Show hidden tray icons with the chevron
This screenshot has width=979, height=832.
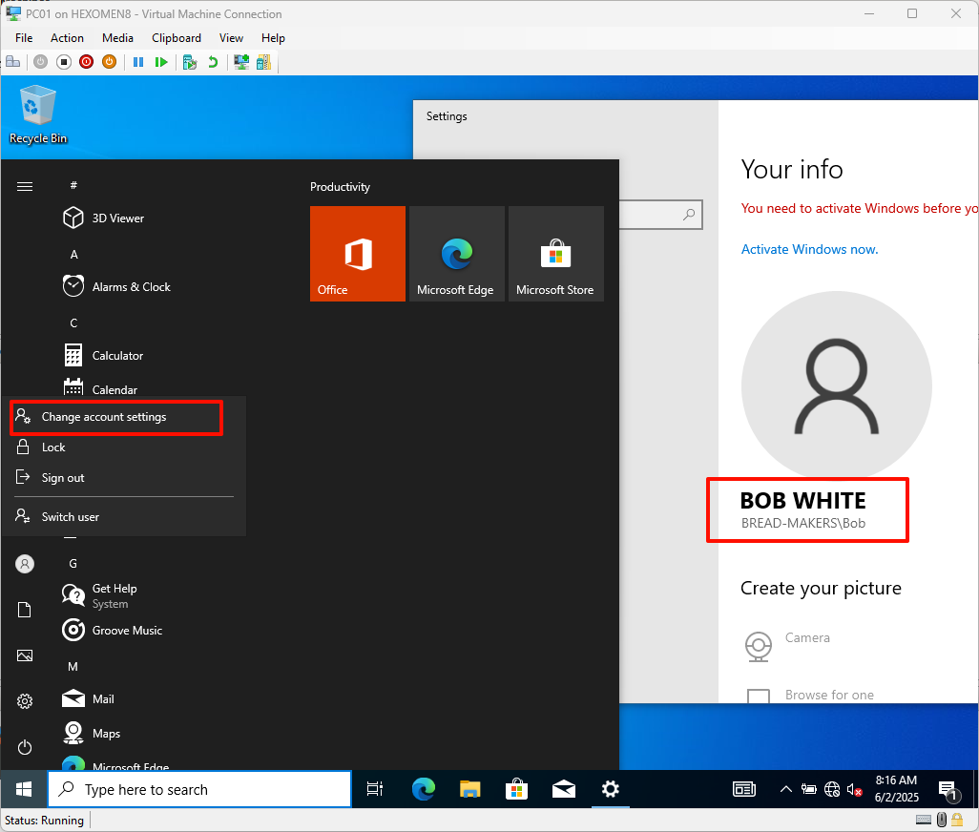click(x=786, y=790)
